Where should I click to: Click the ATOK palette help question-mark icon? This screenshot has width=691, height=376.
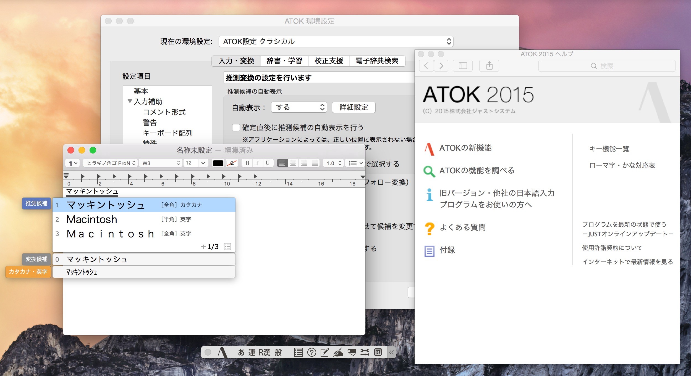point(312,352)
